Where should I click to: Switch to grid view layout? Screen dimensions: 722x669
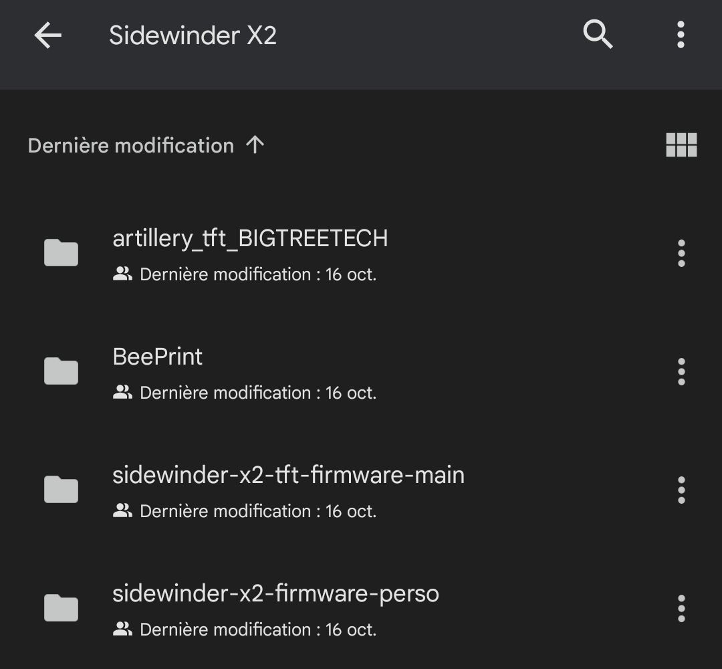[x=681, y=145]
